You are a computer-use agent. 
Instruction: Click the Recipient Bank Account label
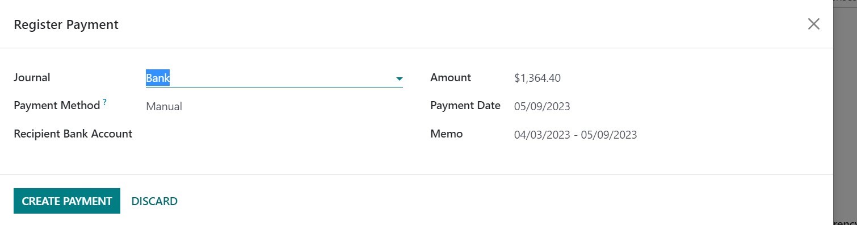73,134
